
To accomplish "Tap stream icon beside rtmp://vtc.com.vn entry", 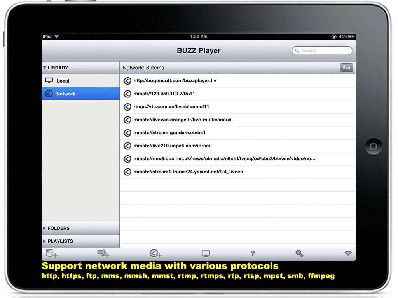I will [x=127, y=107].
